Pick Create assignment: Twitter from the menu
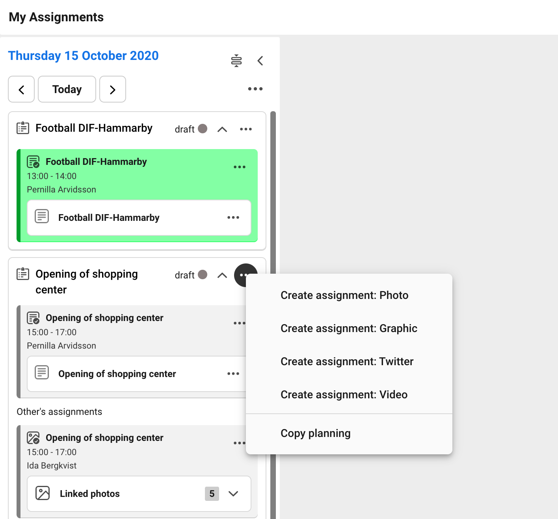558x519 pixels. (x=347, y=362)
